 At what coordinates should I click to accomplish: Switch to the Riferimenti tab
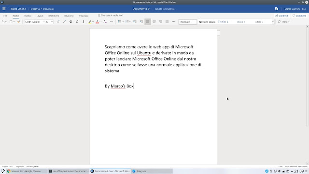pos(54,16)
